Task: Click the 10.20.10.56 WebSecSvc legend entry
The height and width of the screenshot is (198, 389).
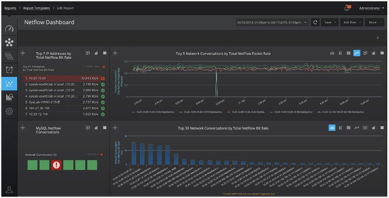Action: coord(291,112)
